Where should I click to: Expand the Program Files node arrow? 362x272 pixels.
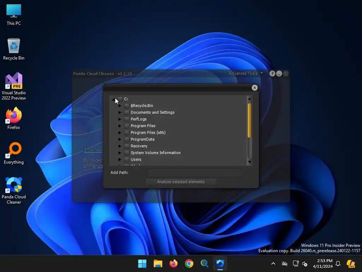(119, 126)
